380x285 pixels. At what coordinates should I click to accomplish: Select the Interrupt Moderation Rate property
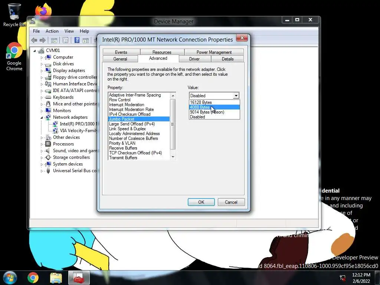[139, 109]
